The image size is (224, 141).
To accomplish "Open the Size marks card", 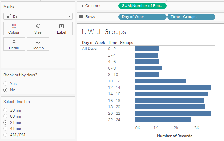I will [38, 28].
